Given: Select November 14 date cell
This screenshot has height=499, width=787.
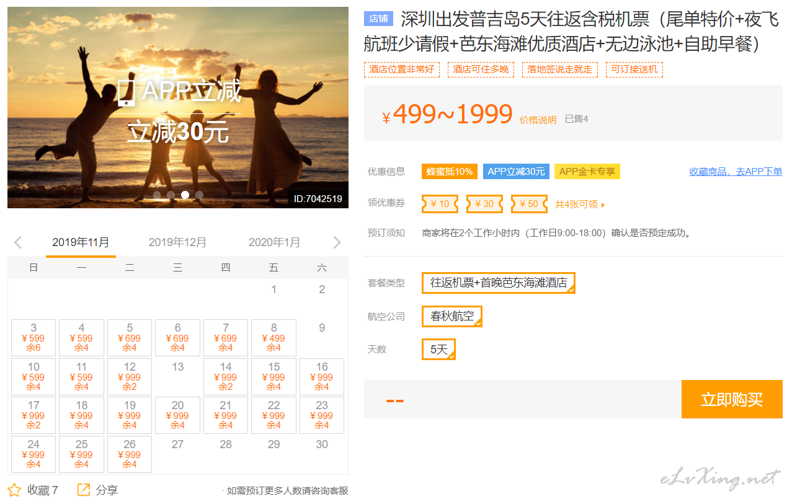Looking at the screenshot, I should pos(226,376).
